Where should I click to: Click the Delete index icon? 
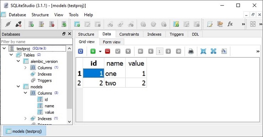pos(131,24)
